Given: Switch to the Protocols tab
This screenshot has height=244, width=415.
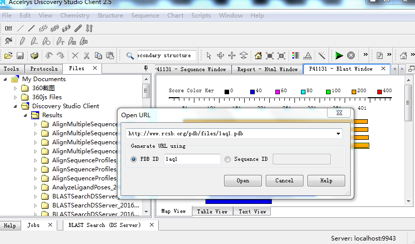Looking at the screenshot, I should 44,69.
